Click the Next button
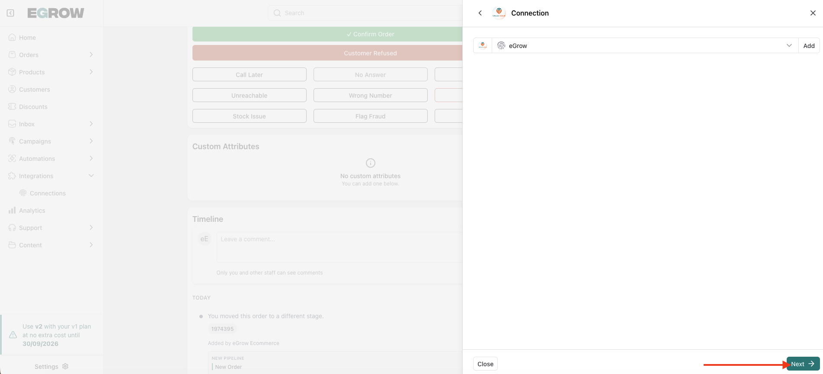Viewport: 823px width, 374px height. point(803,364)
